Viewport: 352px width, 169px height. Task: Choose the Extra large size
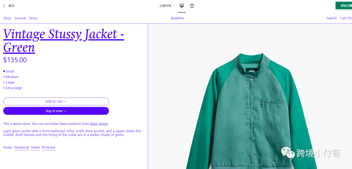coord(13,88)
